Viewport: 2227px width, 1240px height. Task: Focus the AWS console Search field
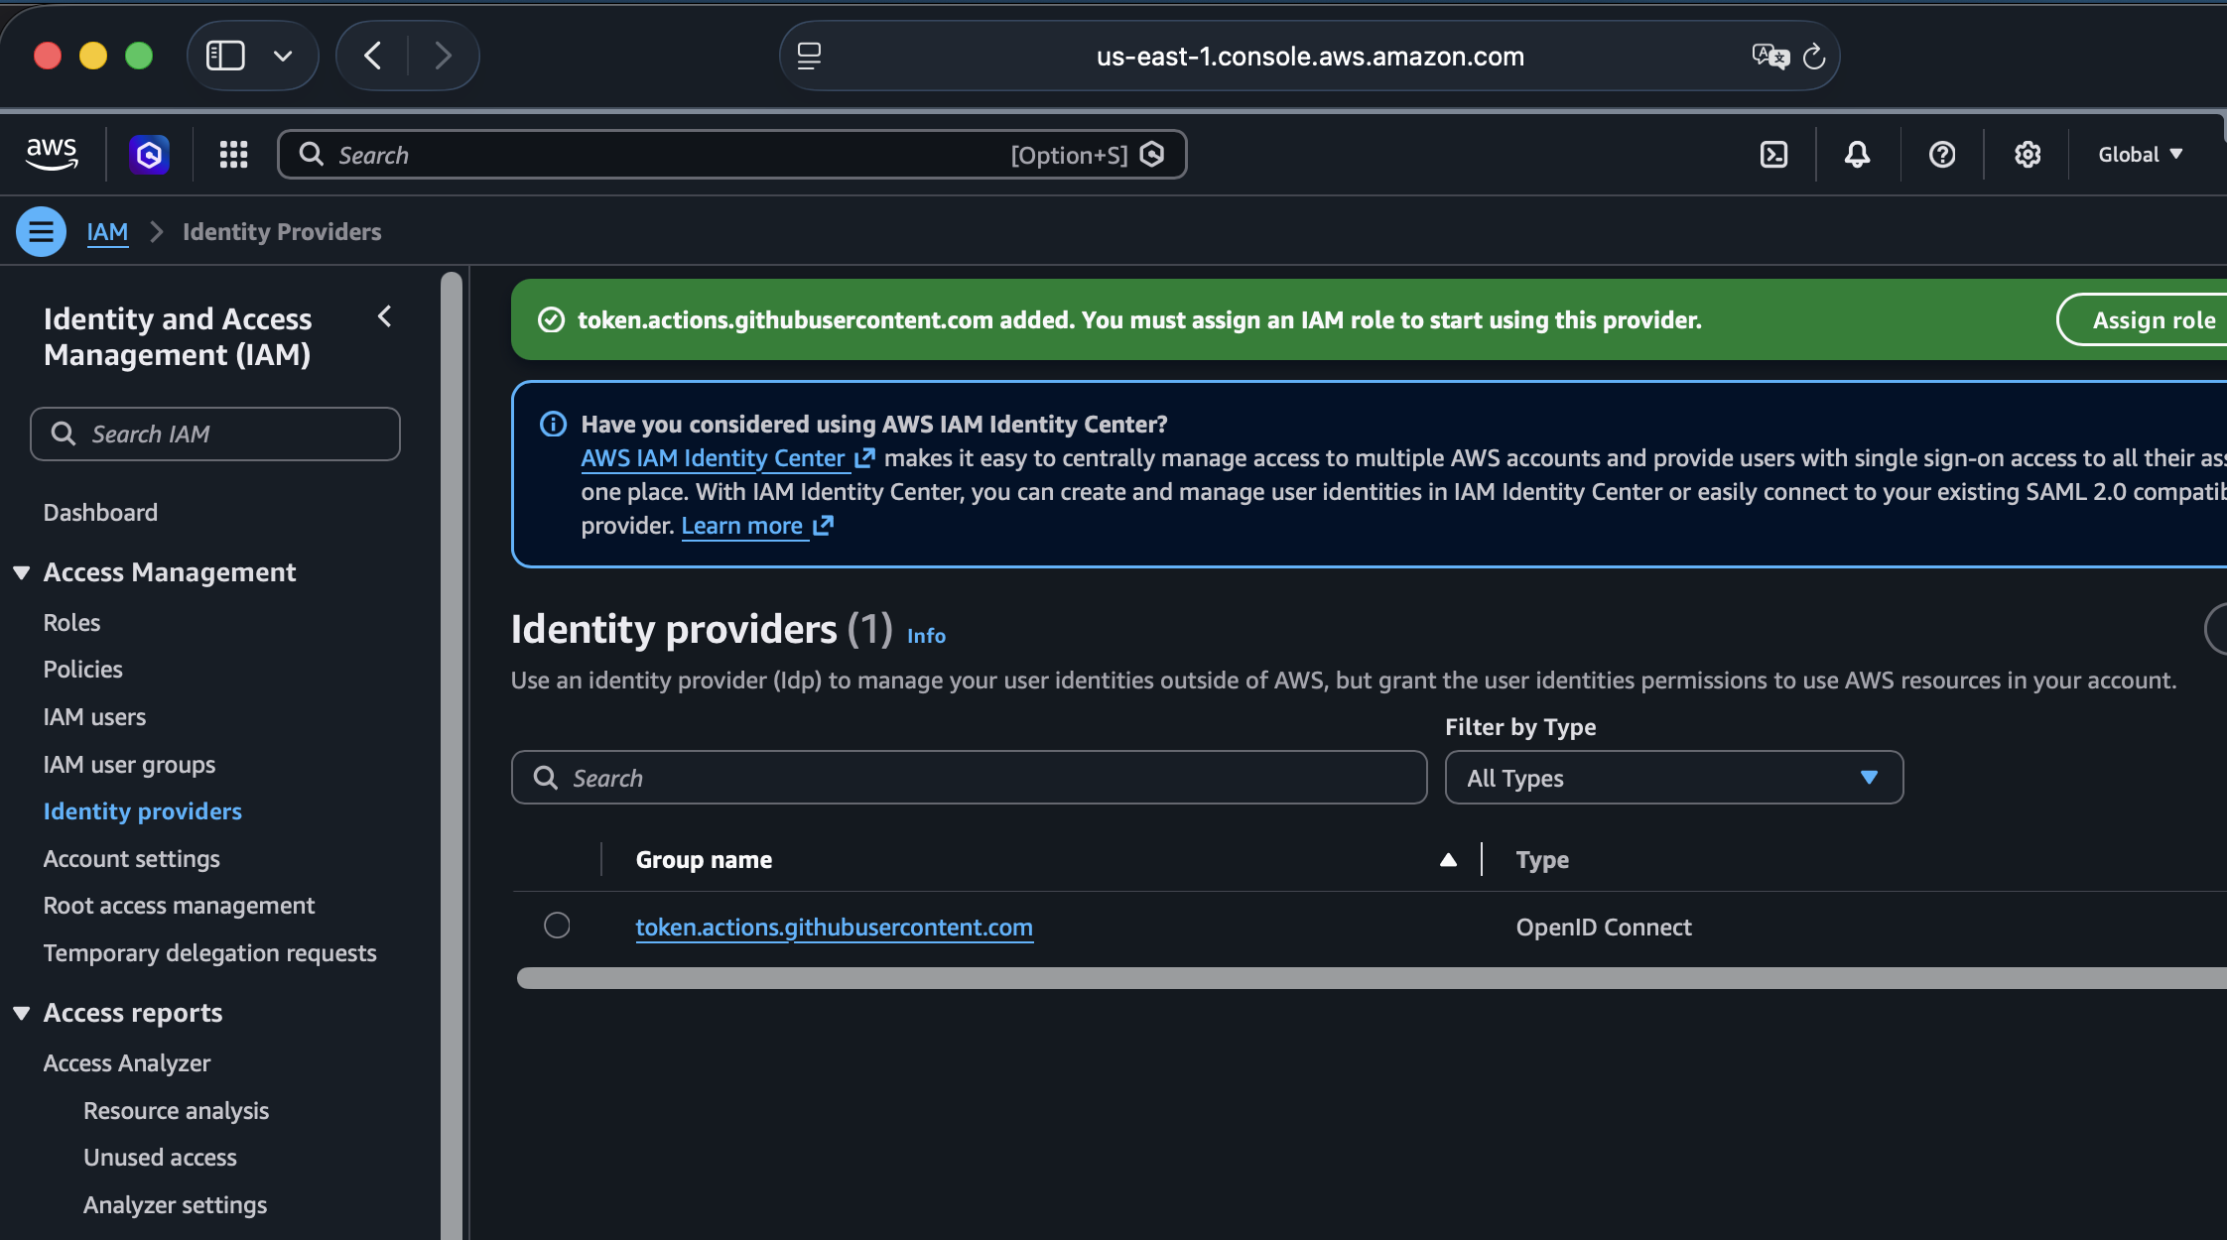pyautogui.click(x=731, y=155)
